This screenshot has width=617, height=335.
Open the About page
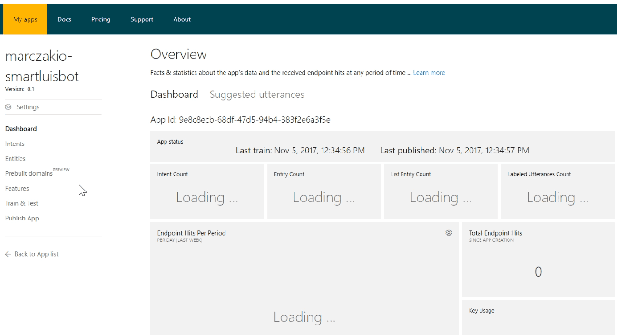[x=182, y=19]
